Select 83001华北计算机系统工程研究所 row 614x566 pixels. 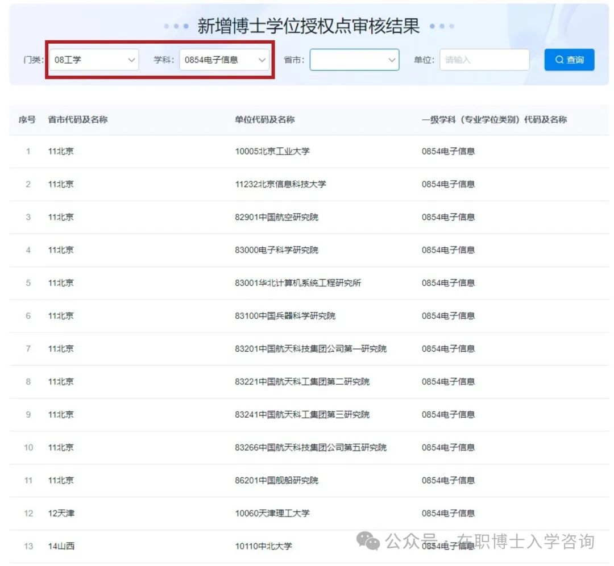[297, 284]
